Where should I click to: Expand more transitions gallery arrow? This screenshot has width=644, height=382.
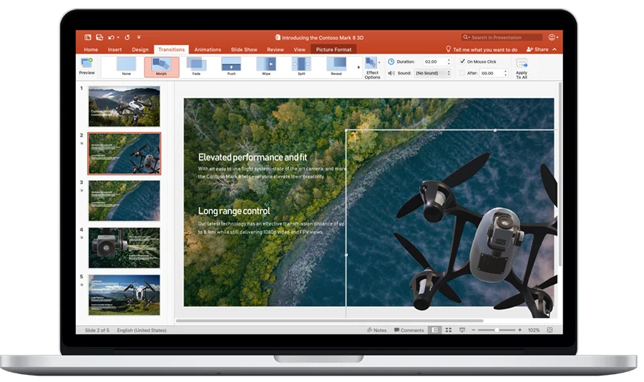358,67
